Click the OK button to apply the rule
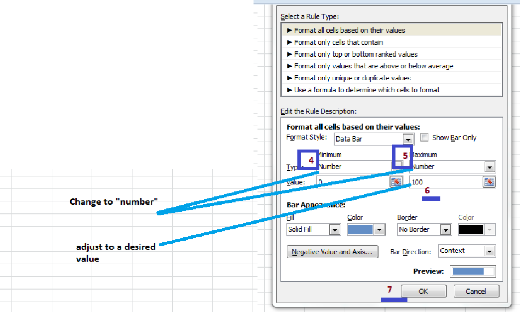520x322 pixels. (x=423, y=291)
